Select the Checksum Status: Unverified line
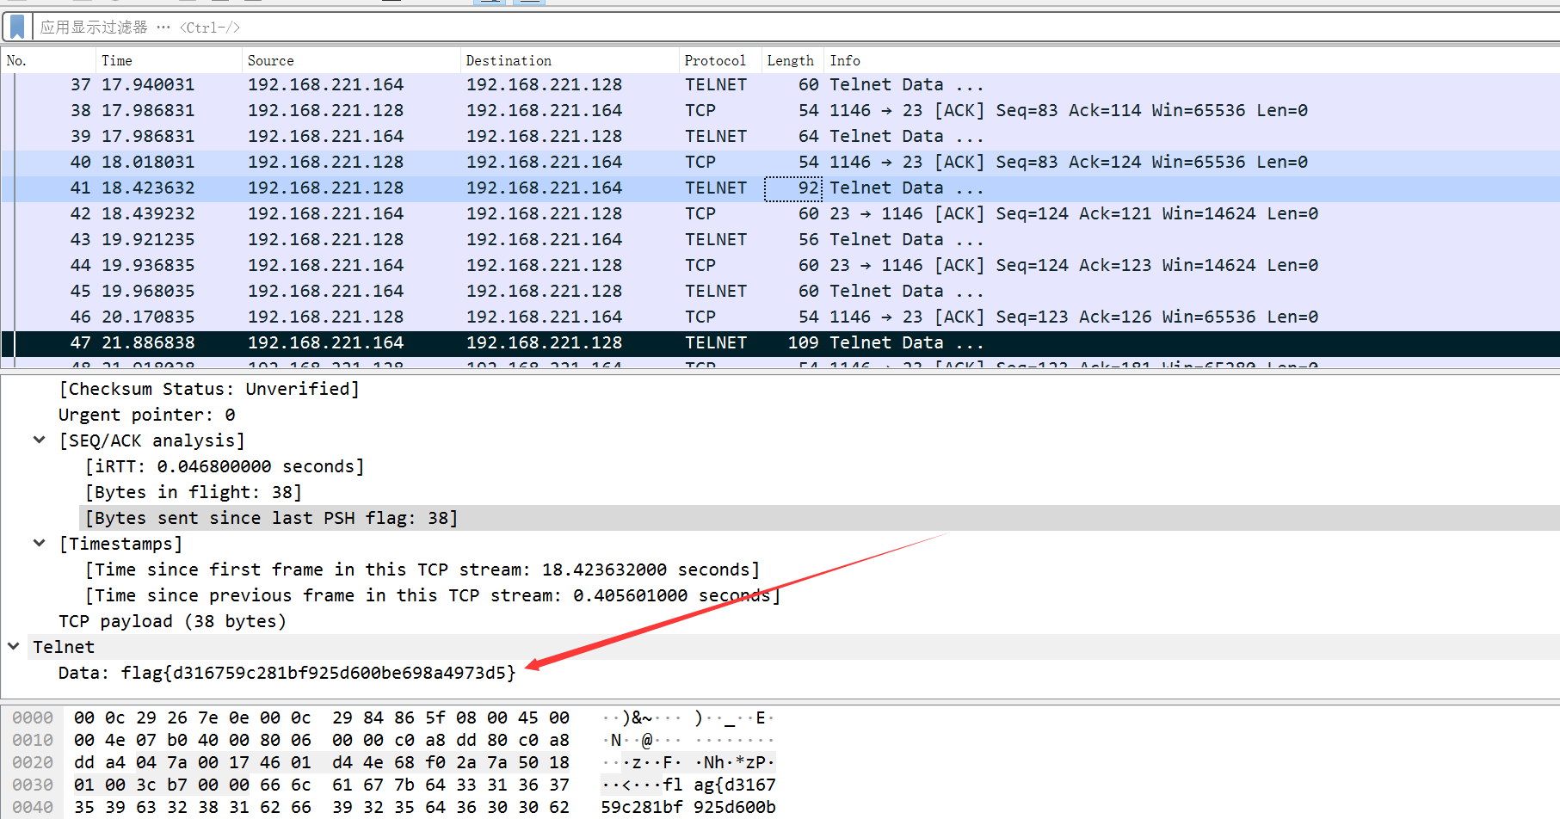The width and height of the screenshot is (1560, 819). (209, 389)
